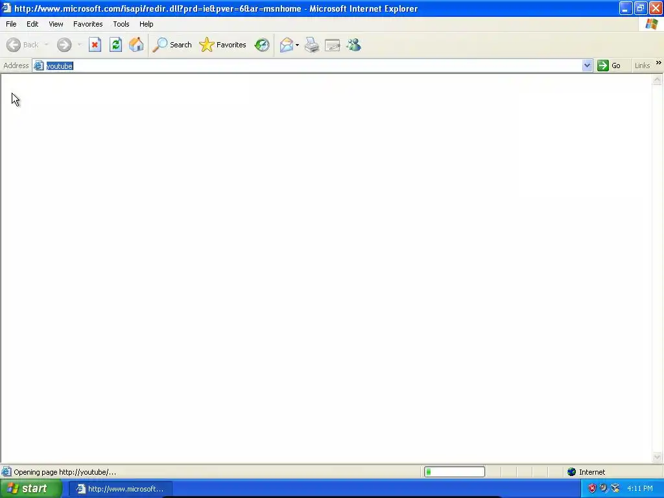Open the Windows Start menu

click(30, 489)
